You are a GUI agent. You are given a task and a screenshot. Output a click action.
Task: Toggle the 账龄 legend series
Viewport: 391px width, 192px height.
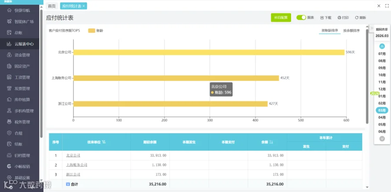click(96, 31)
